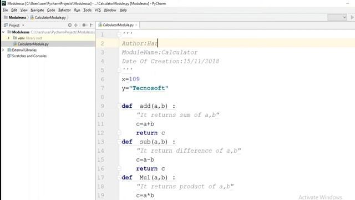355x200 pixels.
Task: Open the VCS menu
Action: coord(98,10)
